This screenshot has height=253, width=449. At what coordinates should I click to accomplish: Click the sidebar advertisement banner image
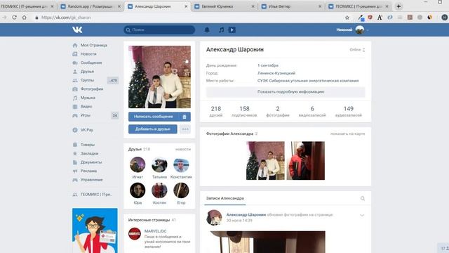[x=95, y=231]
